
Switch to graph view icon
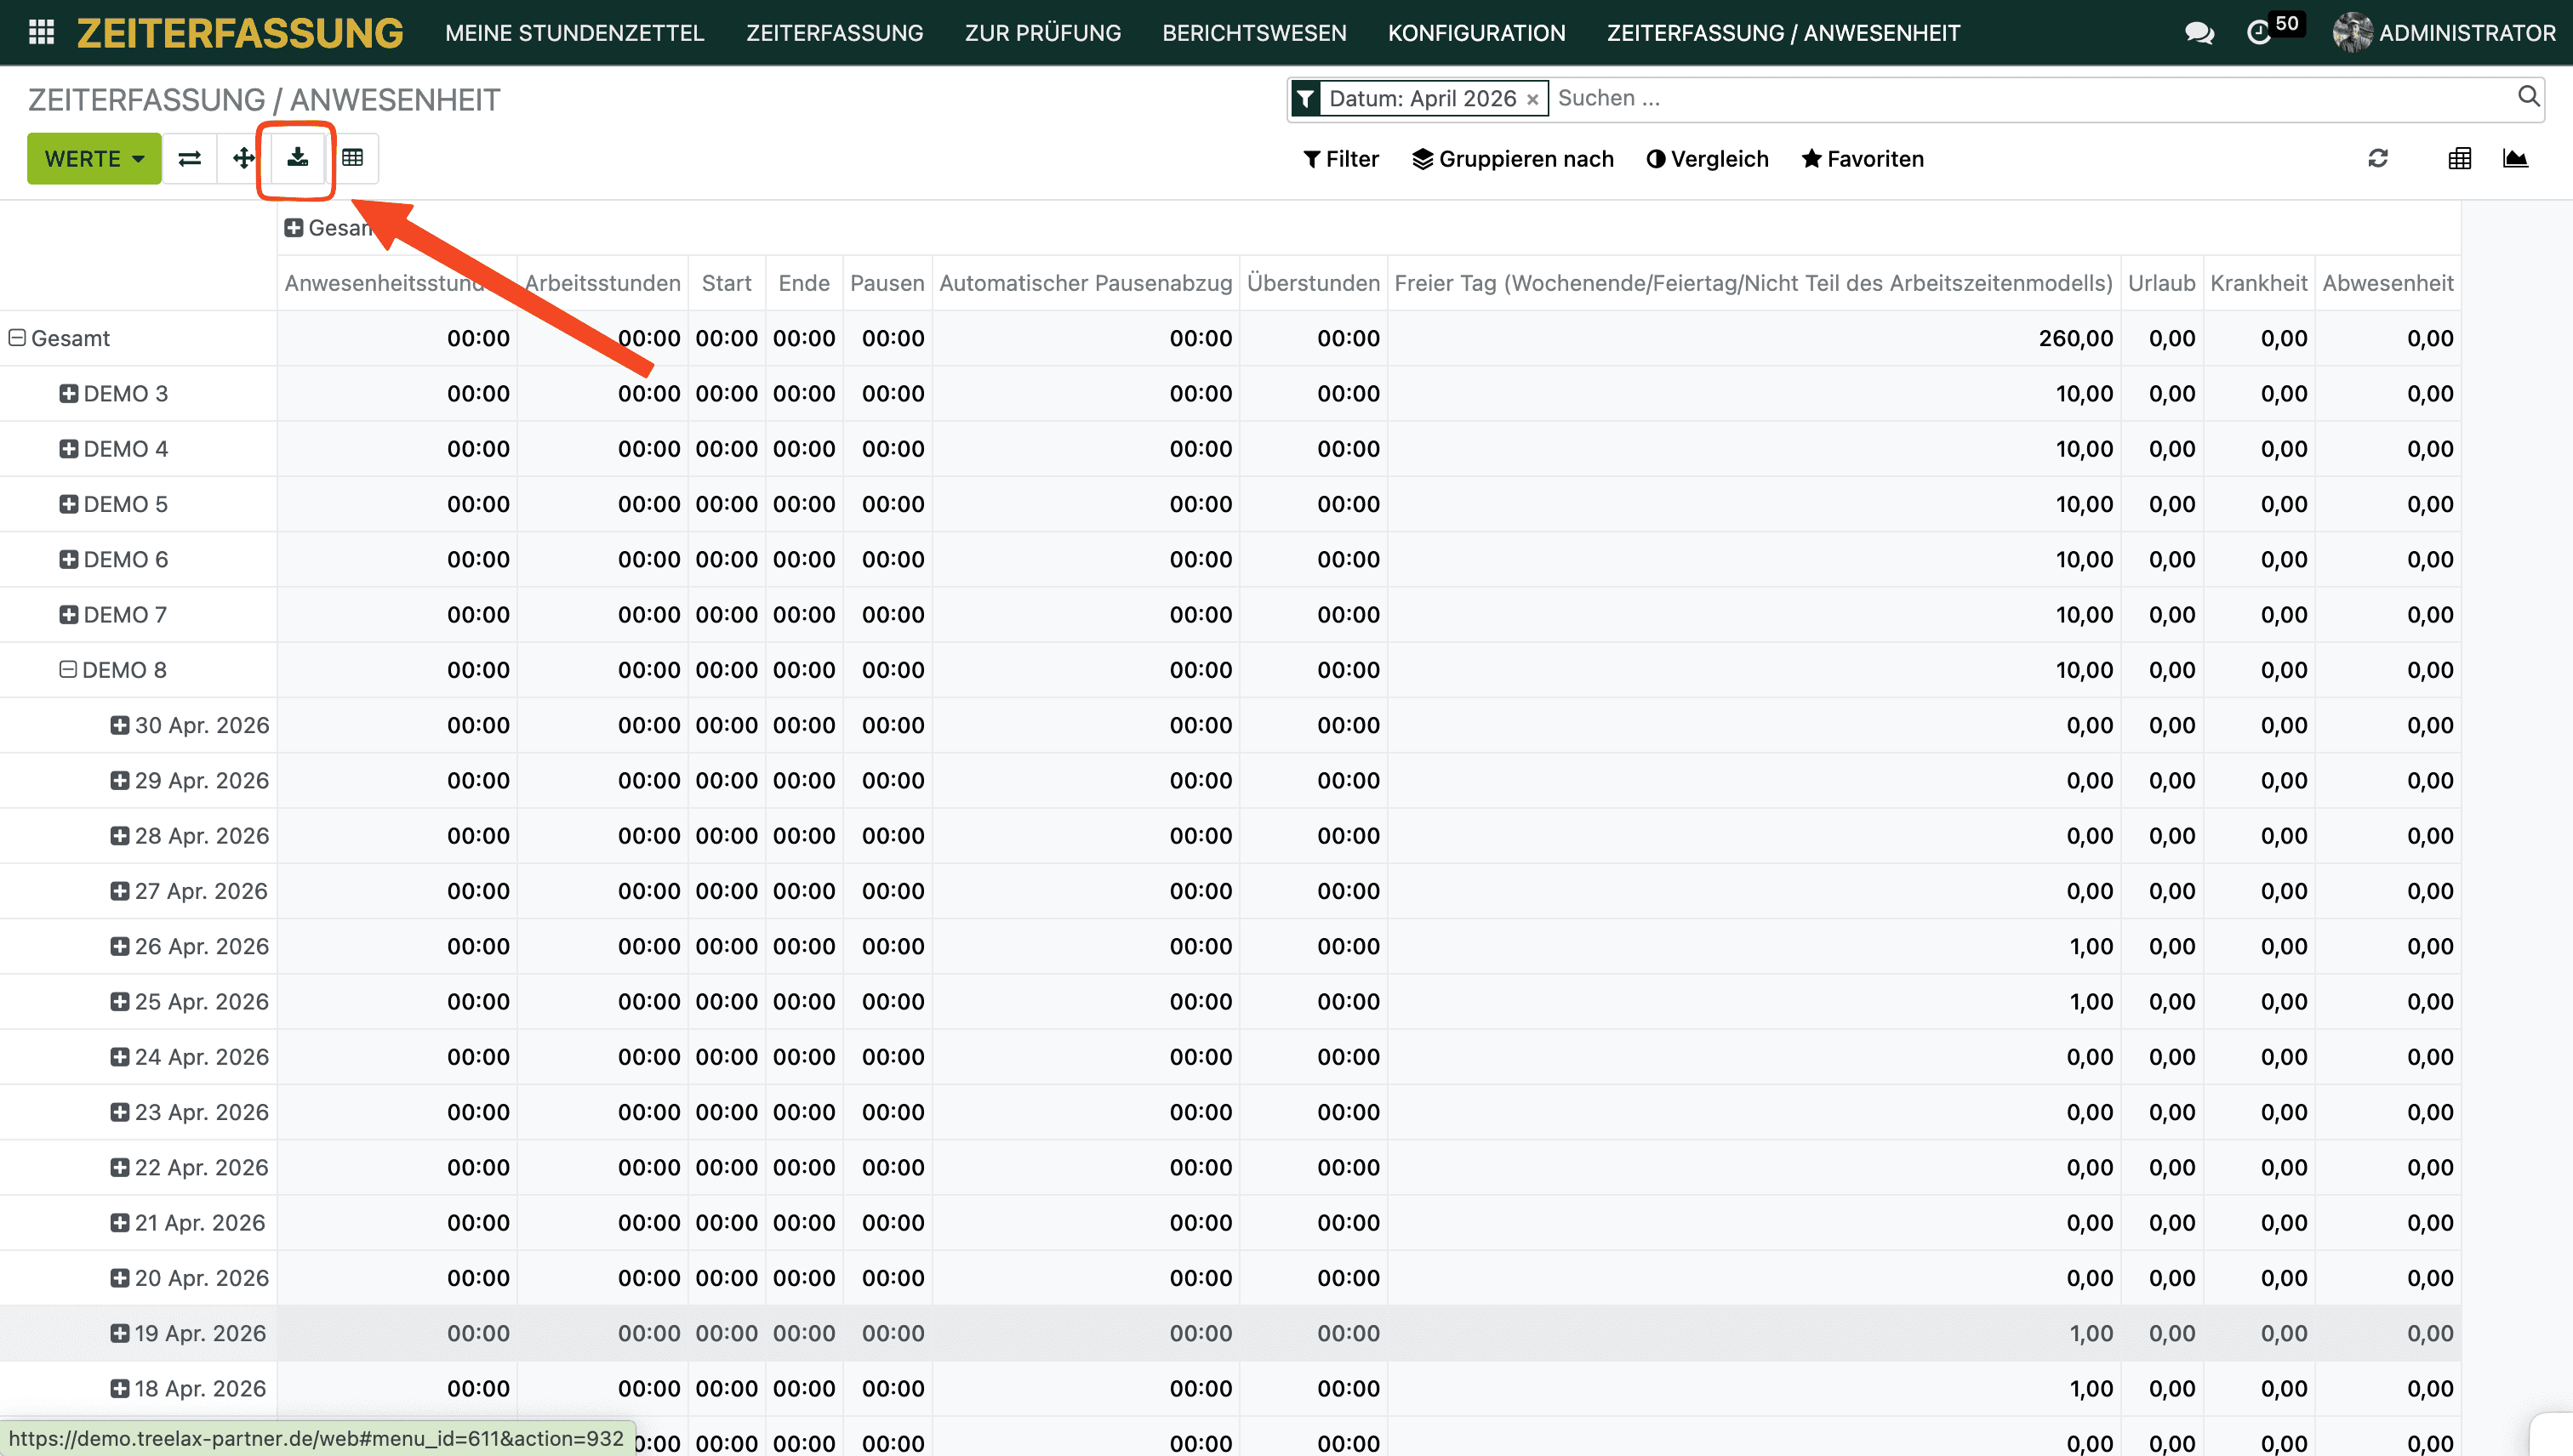tap(2515, 158)
